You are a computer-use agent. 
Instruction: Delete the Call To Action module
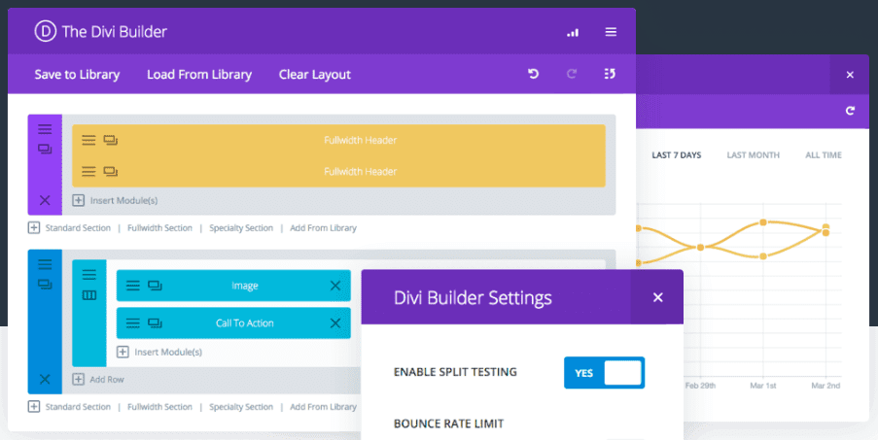(335, 323)
